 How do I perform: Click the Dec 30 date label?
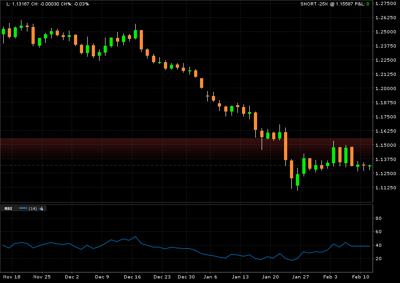[186, 277]
